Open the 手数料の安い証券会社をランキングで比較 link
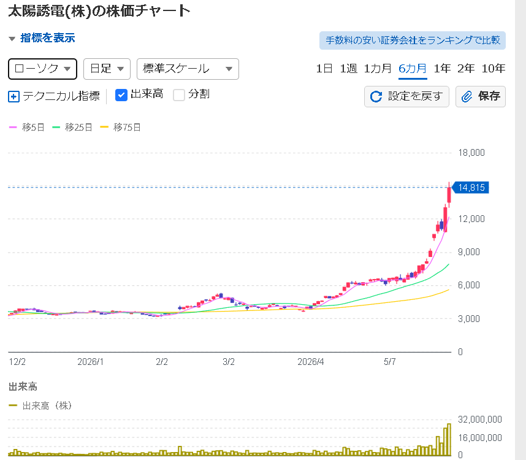This screenshot has height=460, width=526. point(413,40)
